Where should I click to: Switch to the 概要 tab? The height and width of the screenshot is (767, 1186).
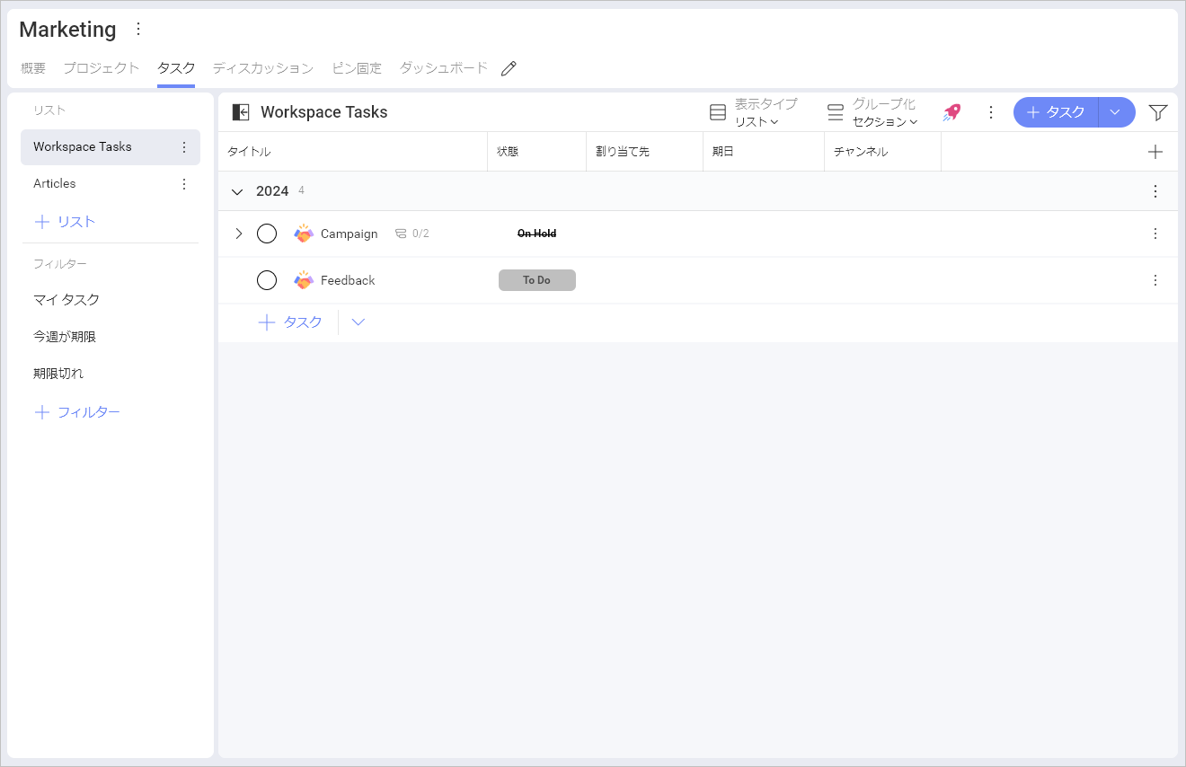point(33,68)
